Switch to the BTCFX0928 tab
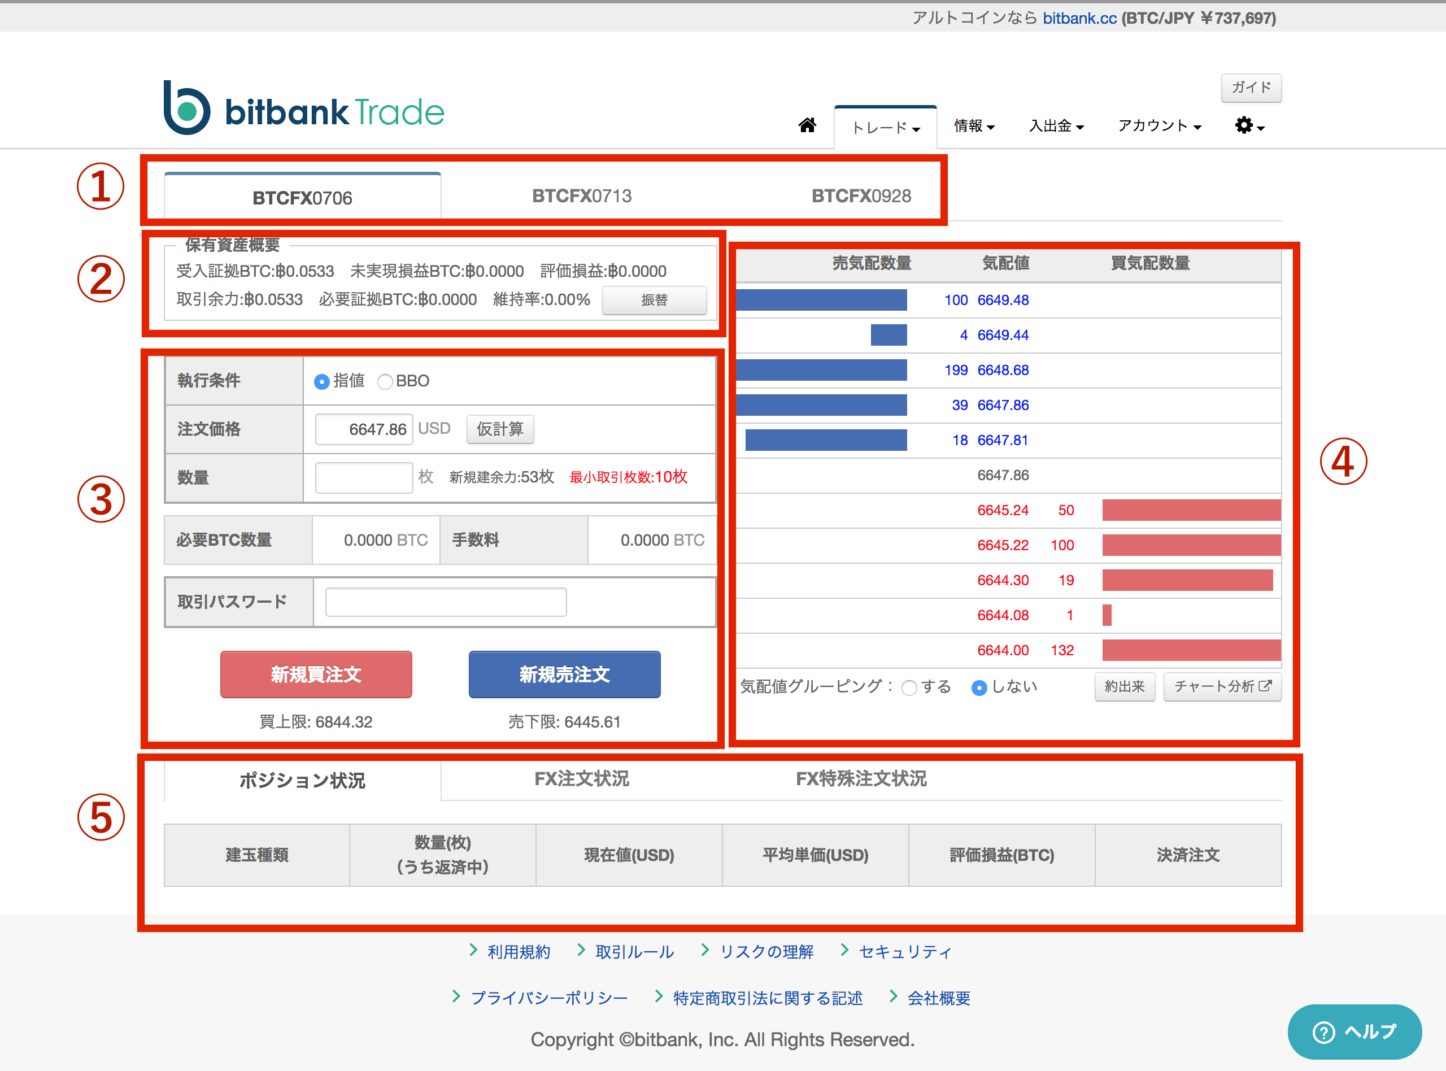1446x1071 pixels. [x=861, y=196]
